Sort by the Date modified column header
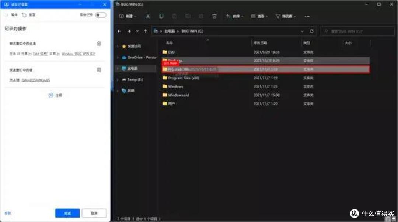Viewport: 398px width, 222px height. [260, 43]
